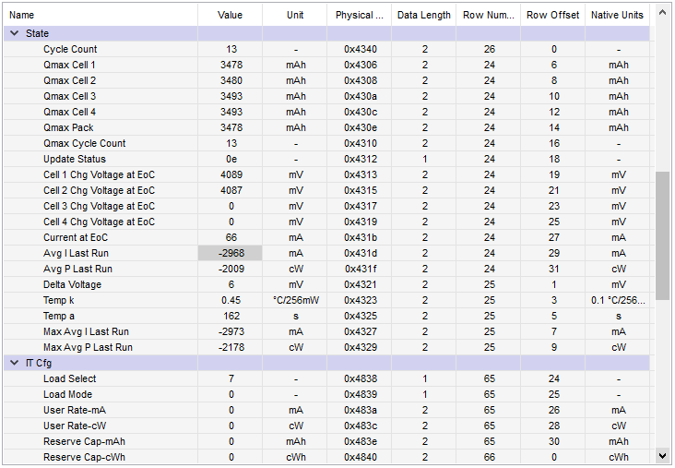Screen dimensions: 675x468
Task: Collapse the State group chevron
Action: coord(14,33)
